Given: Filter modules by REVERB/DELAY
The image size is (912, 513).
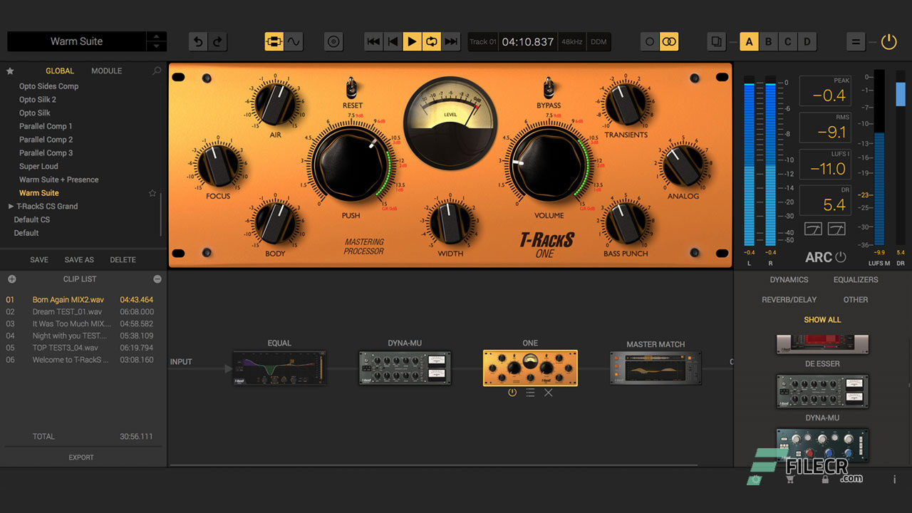Looking at the screenshot, I should [789, 300].
